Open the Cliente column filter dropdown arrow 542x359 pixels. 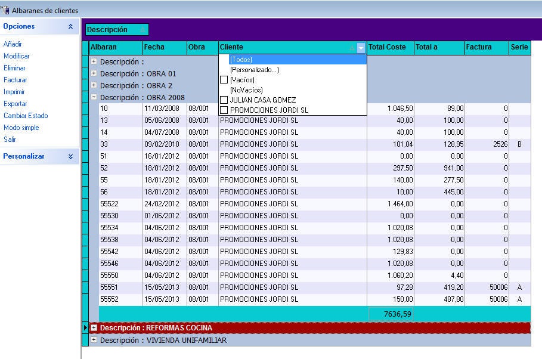pos(361,48)
